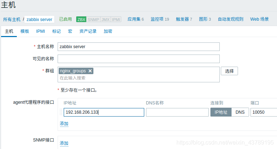Open the zabbix server breadcrumb link
Screen dimensions: 277x149
pyautogui.click(x=39, y=19)
